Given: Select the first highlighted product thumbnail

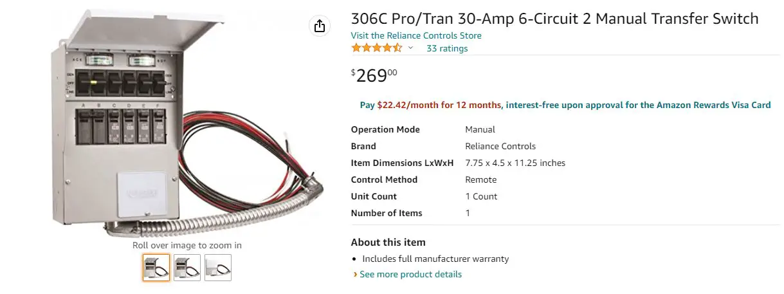Looking at the screenshot, I should pyautogui.click(x=156, y=268).
